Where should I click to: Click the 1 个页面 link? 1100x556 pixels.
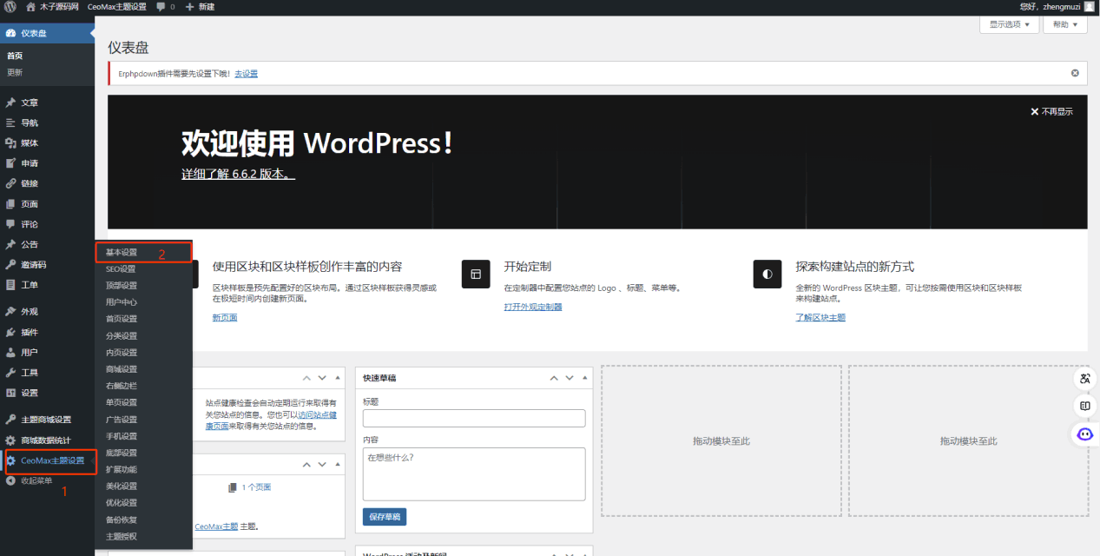[x=256, y=487]
